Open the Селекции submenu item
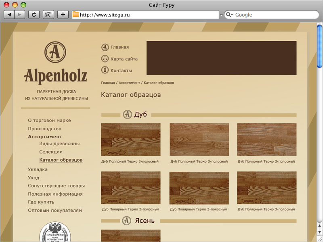The width and height of the screenshot is (323, 242). click(51, 152)
